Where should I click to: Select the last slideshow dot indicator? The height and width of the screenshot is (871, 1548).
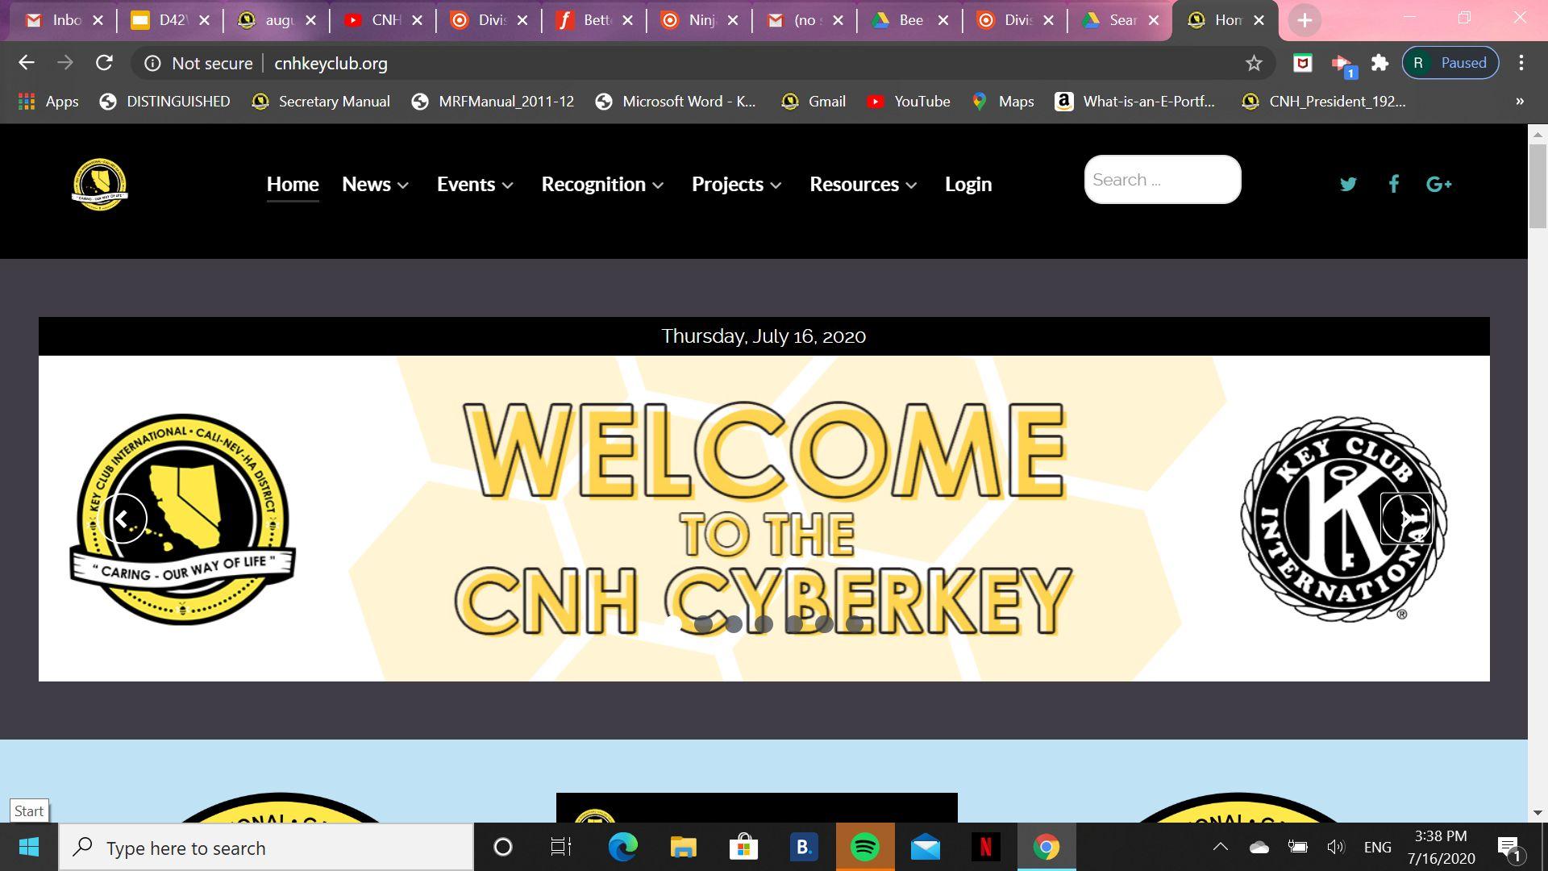point(855,623)
